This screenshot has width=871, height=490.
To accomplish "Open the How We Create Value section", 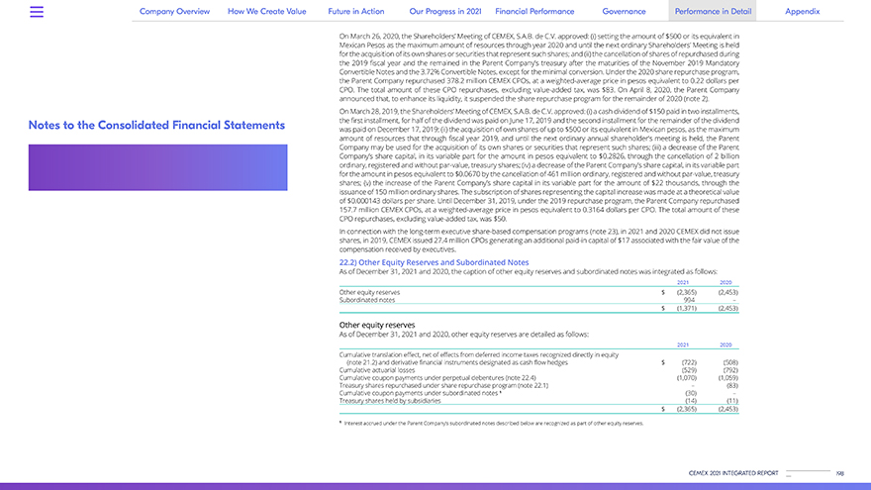I will [x=268, y=12].
